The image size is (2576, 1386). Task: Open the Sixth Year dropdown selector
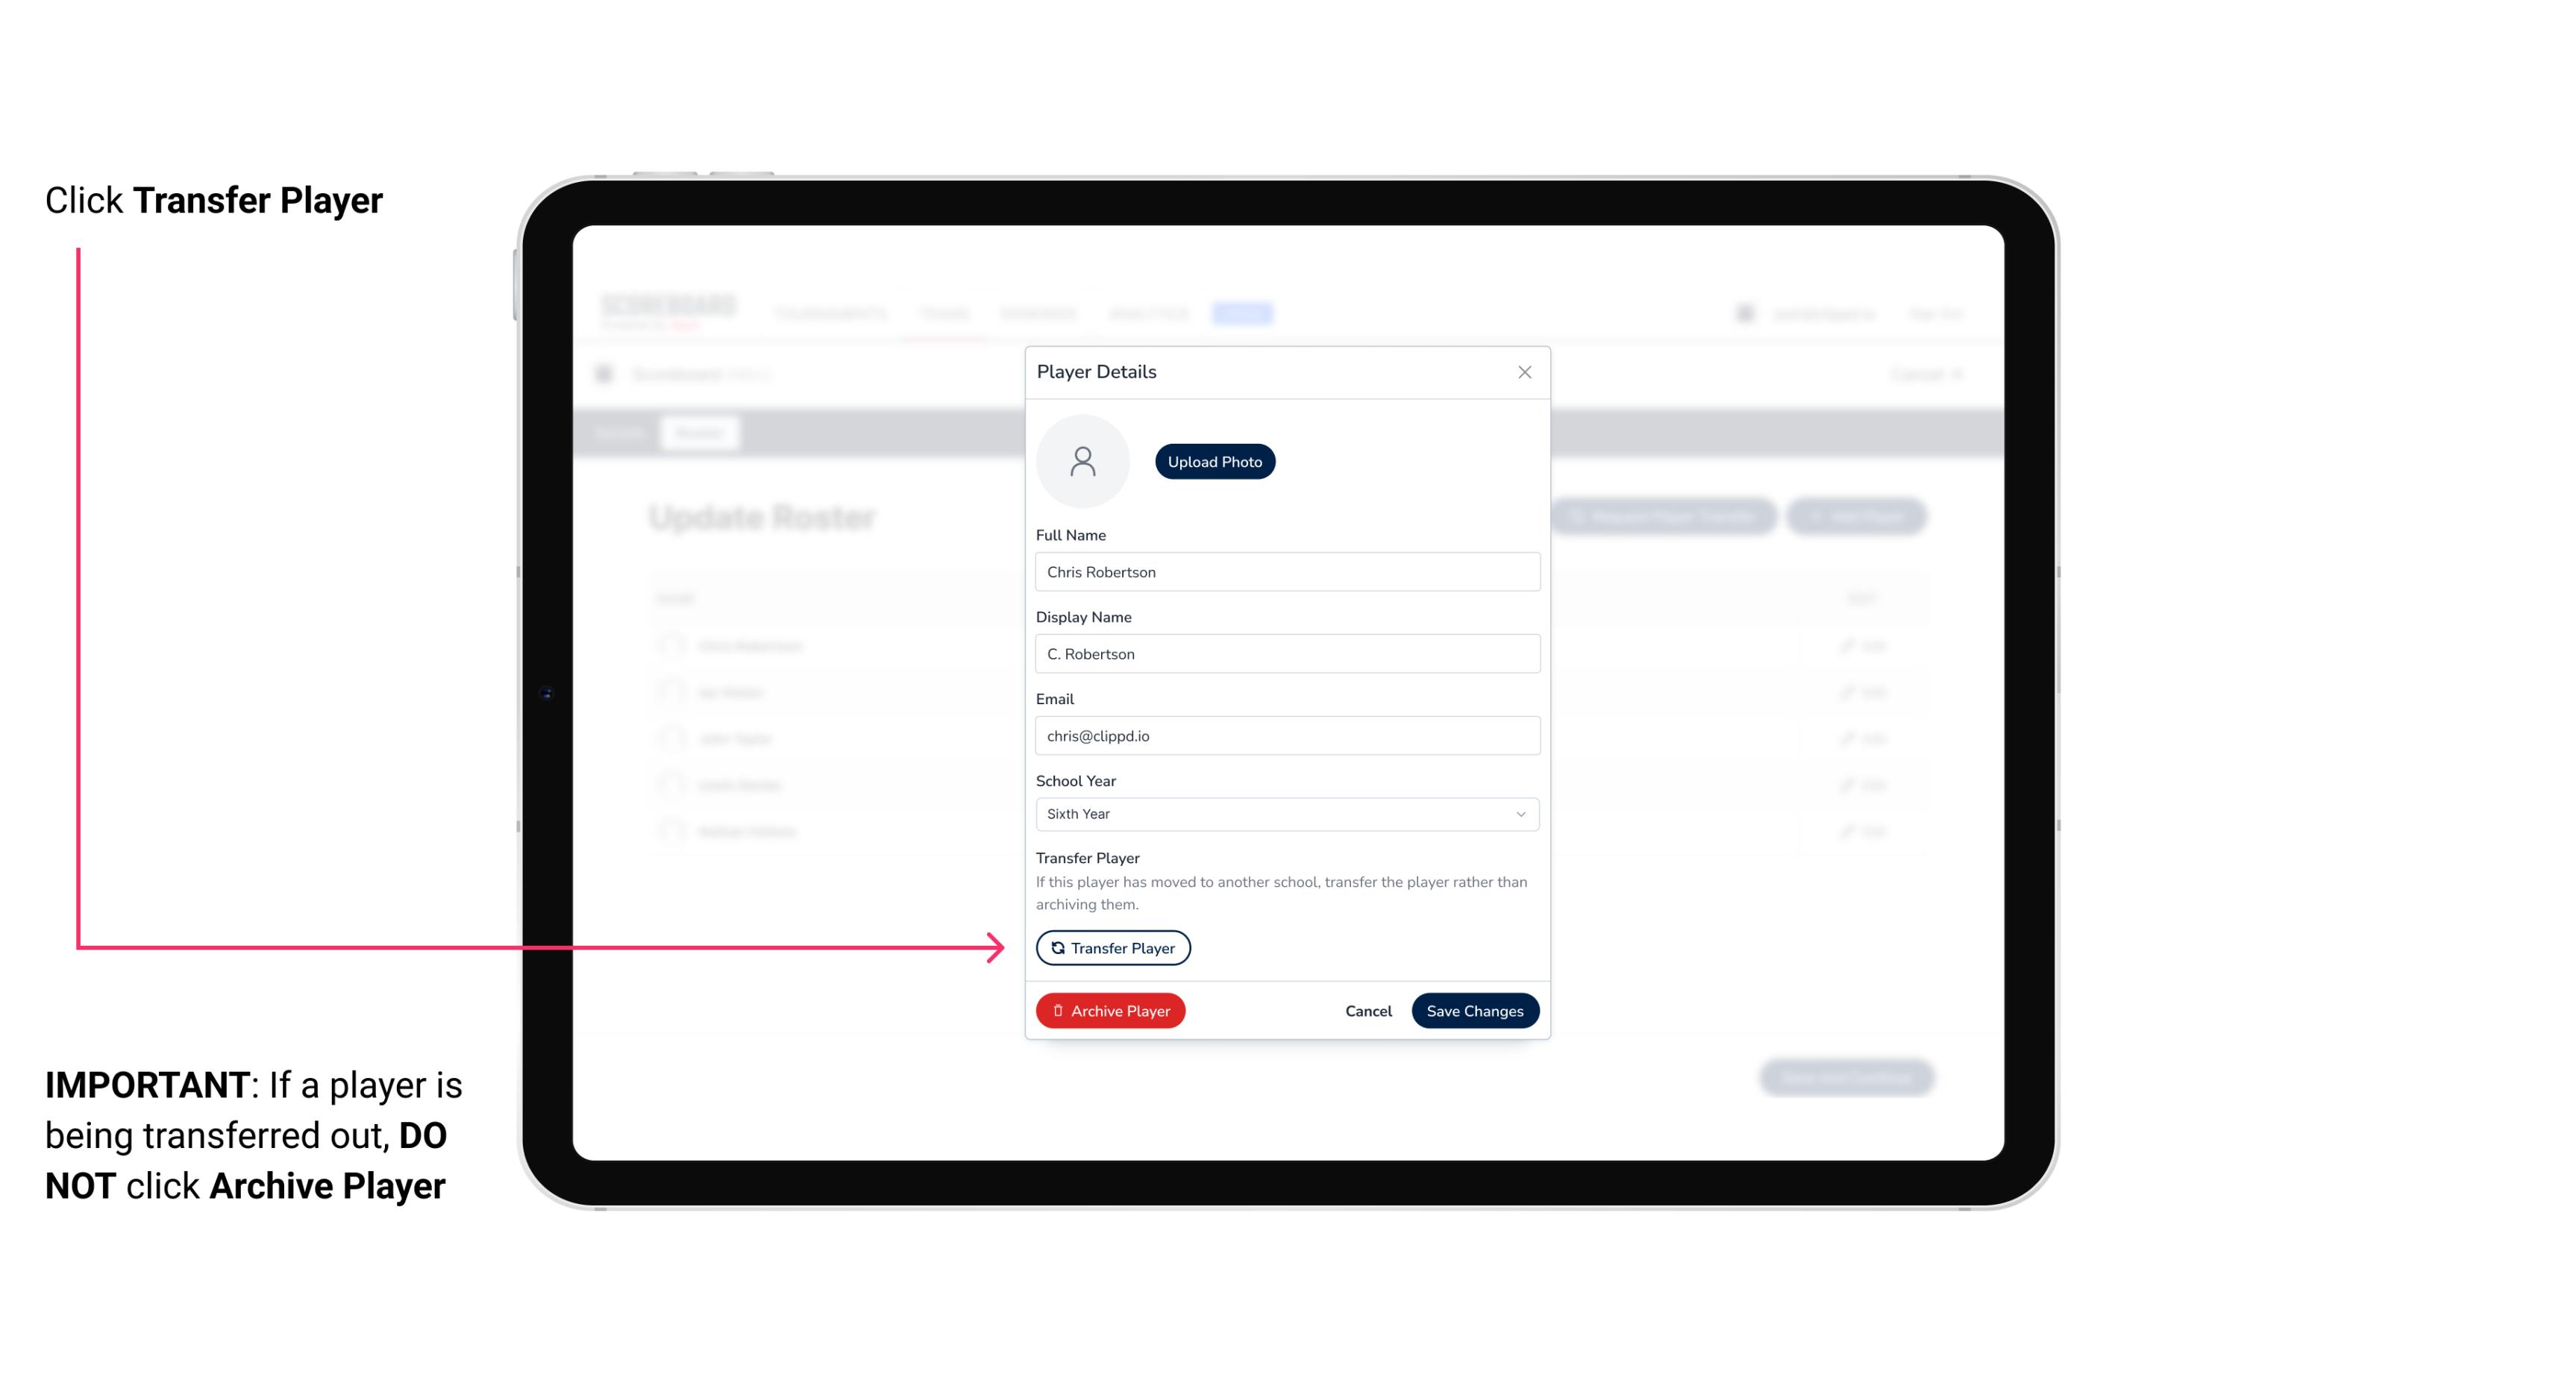pos(1285,812)
